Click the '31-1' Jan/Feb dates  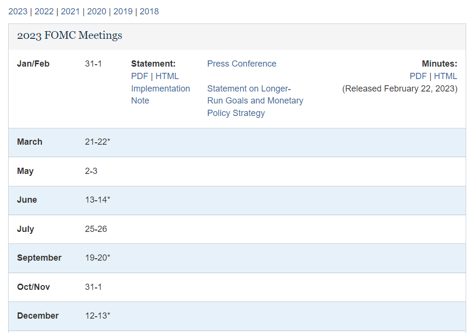[93, 64]
